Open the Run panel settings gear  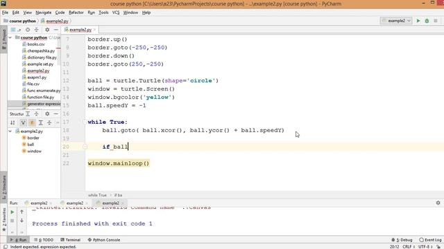(x=438, y=203)
